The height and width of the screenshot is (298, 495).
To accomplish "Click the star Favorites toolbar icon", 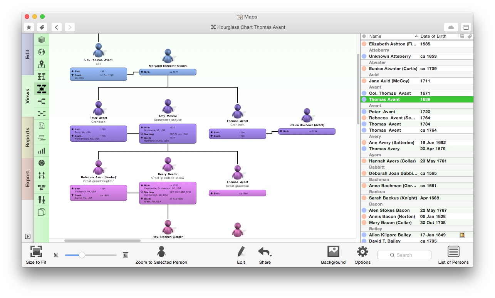I will pyautogui.click(x=29, y=27).
